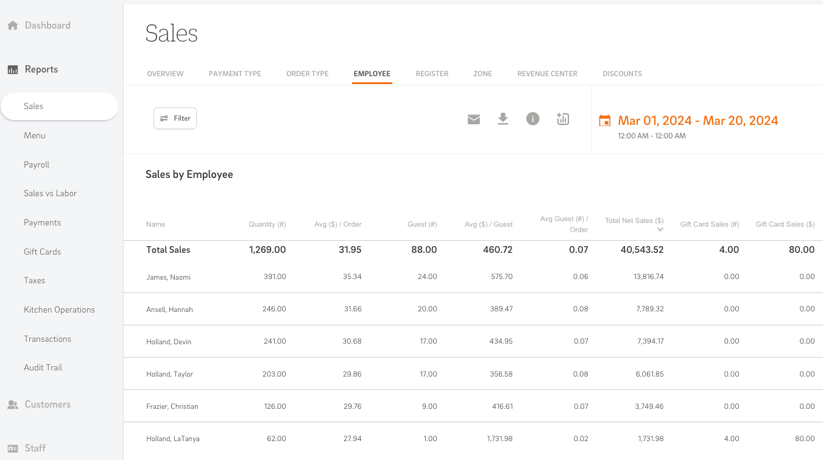Viewport: 823px width, 460px height.
Task: Sort by Gift Card Sales (#) header
Action: pyautogui.click(x=710, y=224)
